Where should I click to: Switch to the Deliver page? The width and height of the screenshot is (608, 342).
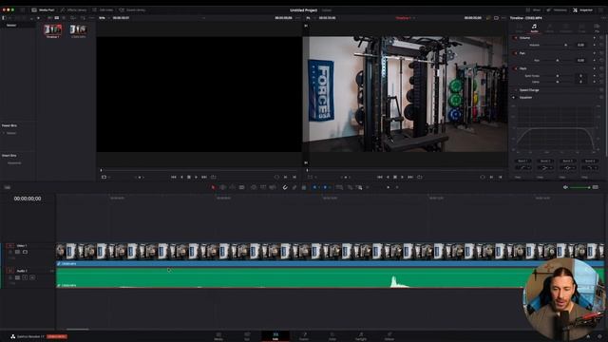click(x=389, y=335)
